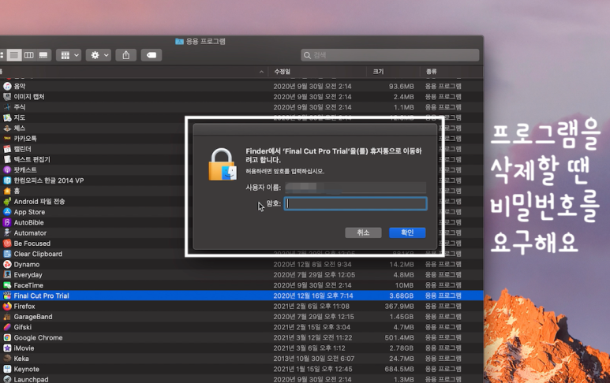
Task: Click the lock Finder icon in dialog
Action: (x=222, y=165)
